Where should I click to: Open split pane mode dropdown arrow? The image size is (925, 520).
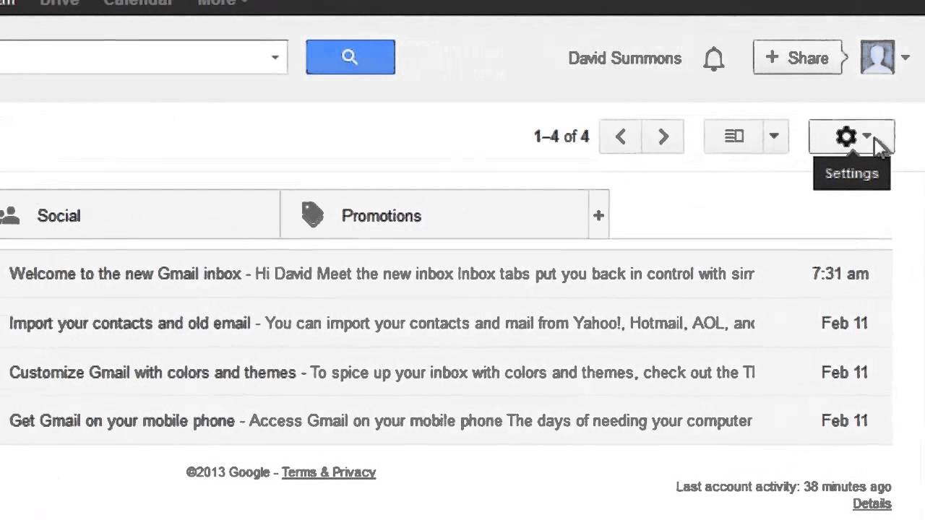pos(773,136)
